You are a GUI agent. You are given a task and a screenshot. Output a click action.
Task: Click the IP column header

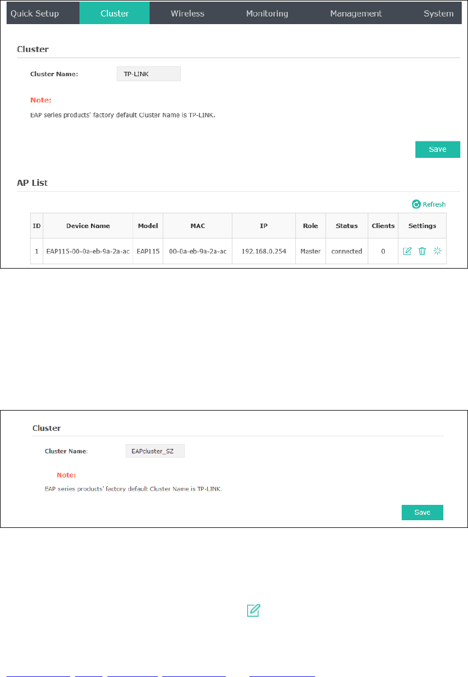[264, 226]
